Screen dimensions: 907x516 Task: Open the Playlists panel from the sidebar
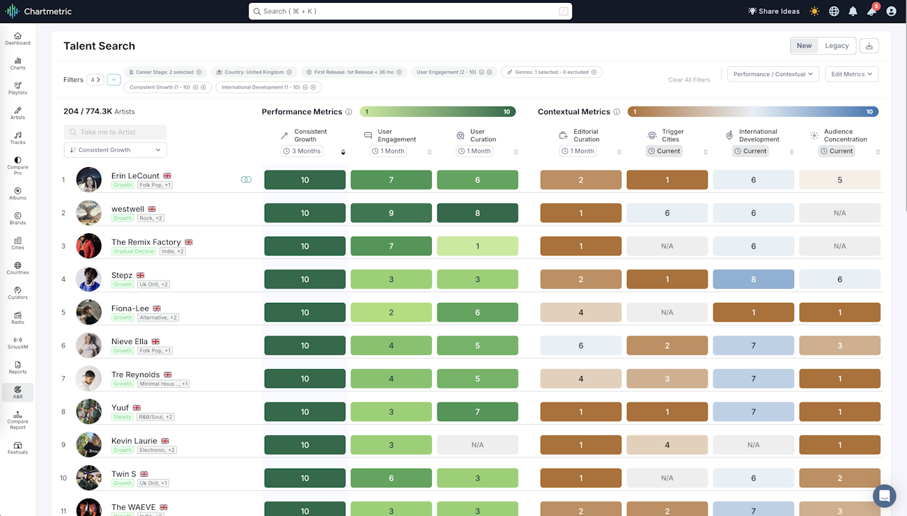point(17,87)
